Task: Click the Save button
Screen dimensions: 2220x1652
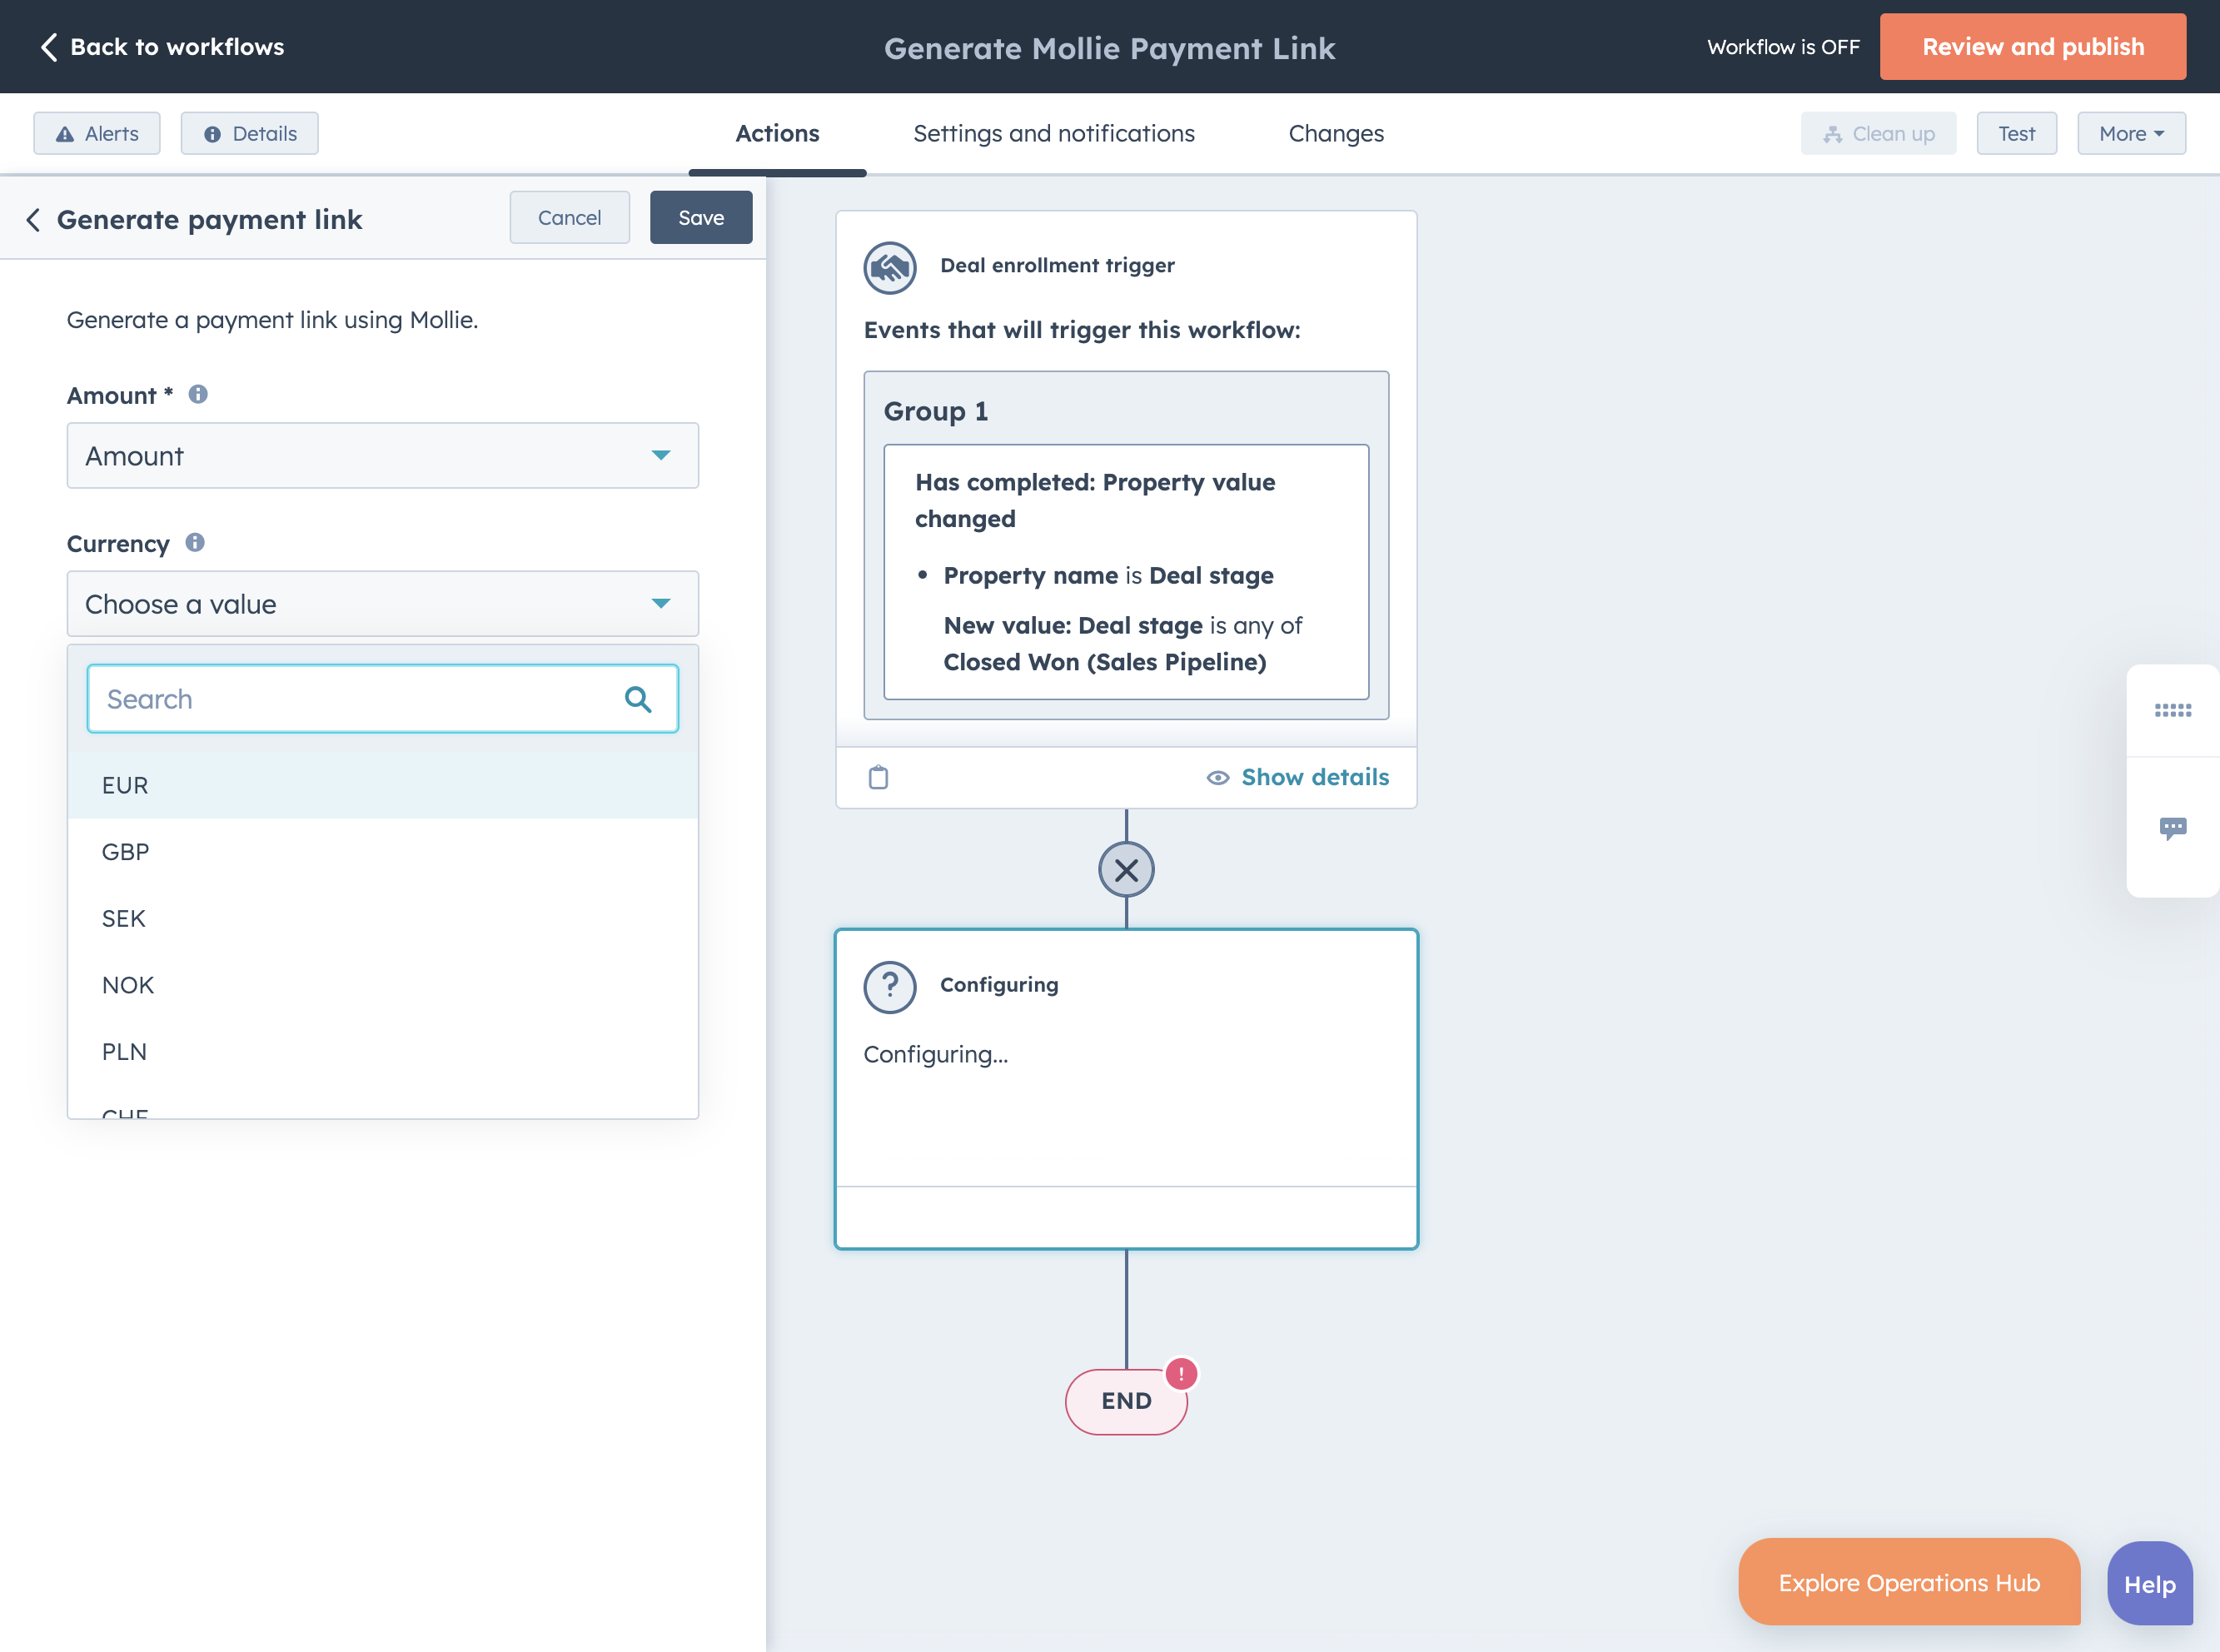Action: [x=701, y=217]
